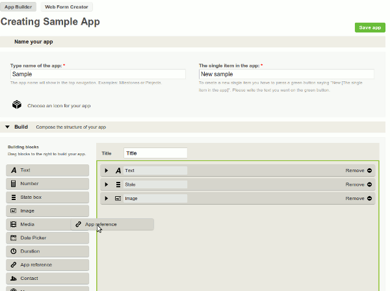
Task: Edit the Title input field
Action: tap(155, 153)
